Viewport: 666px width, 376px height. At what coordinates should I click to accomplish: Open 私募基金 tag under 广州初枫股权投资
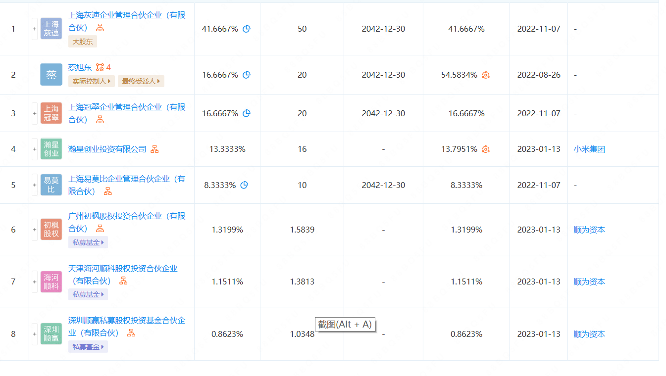click(x=88, y=242)
